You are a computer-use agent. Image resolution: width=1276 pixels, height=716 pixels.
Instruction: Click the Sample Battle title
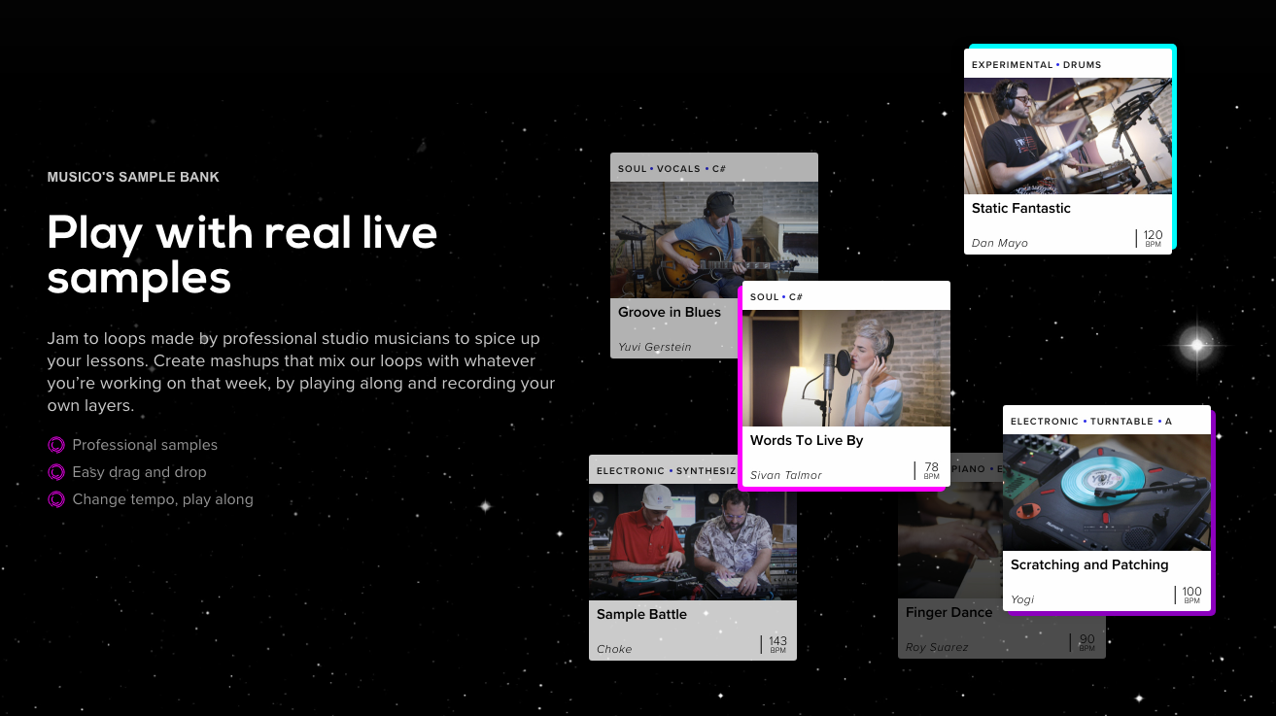[641, 614]
